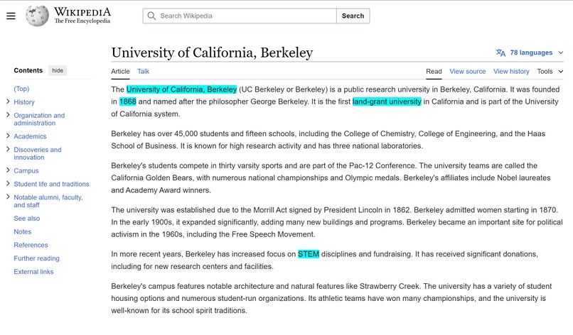Go to Notable alumni, faculty, and staff link

click(48, 201)
